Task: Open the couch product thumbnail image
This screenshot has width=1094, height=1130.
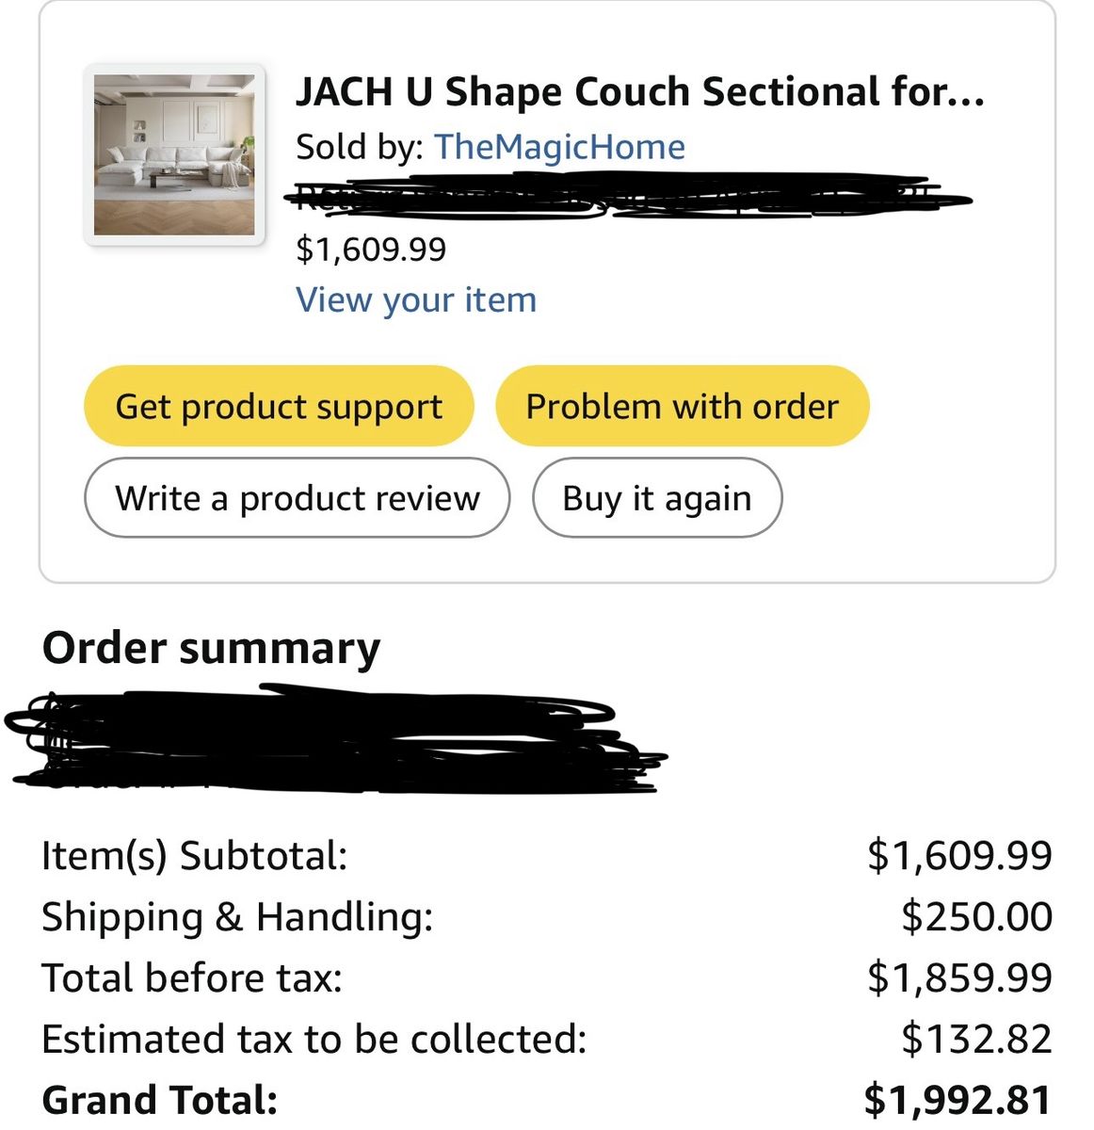Action: [x=174, y=154]
